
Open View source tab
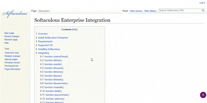point(136,11)
